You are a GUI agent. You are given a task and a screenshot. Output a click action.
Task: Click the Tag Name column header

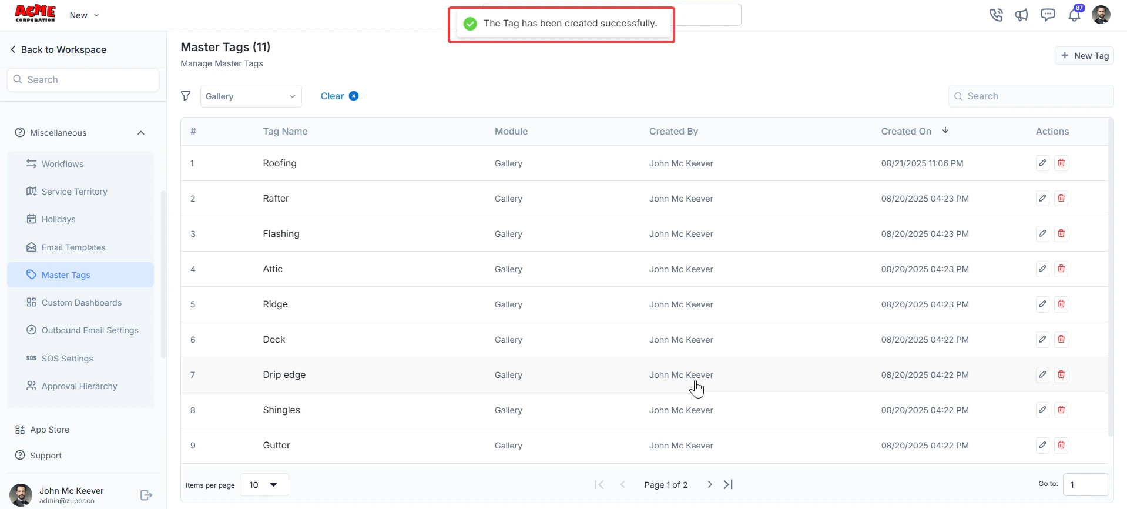285,132
